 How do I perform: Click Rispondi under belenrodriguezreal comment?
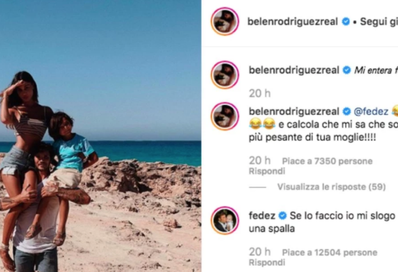267,171
